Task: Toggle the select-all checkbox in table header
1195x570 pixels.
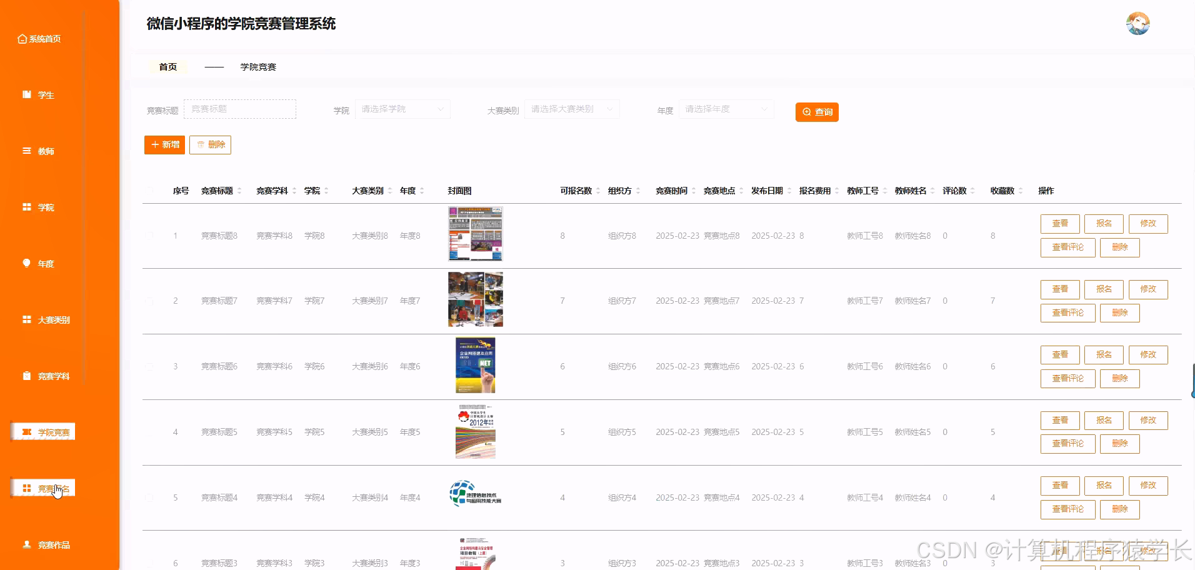Action: coord(149,191)
